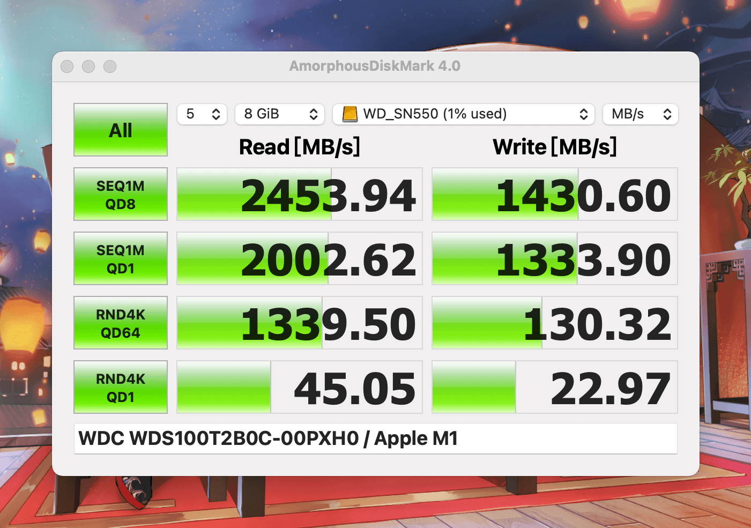Start the SEQ1M QD1 benchmark

[121, 258]
